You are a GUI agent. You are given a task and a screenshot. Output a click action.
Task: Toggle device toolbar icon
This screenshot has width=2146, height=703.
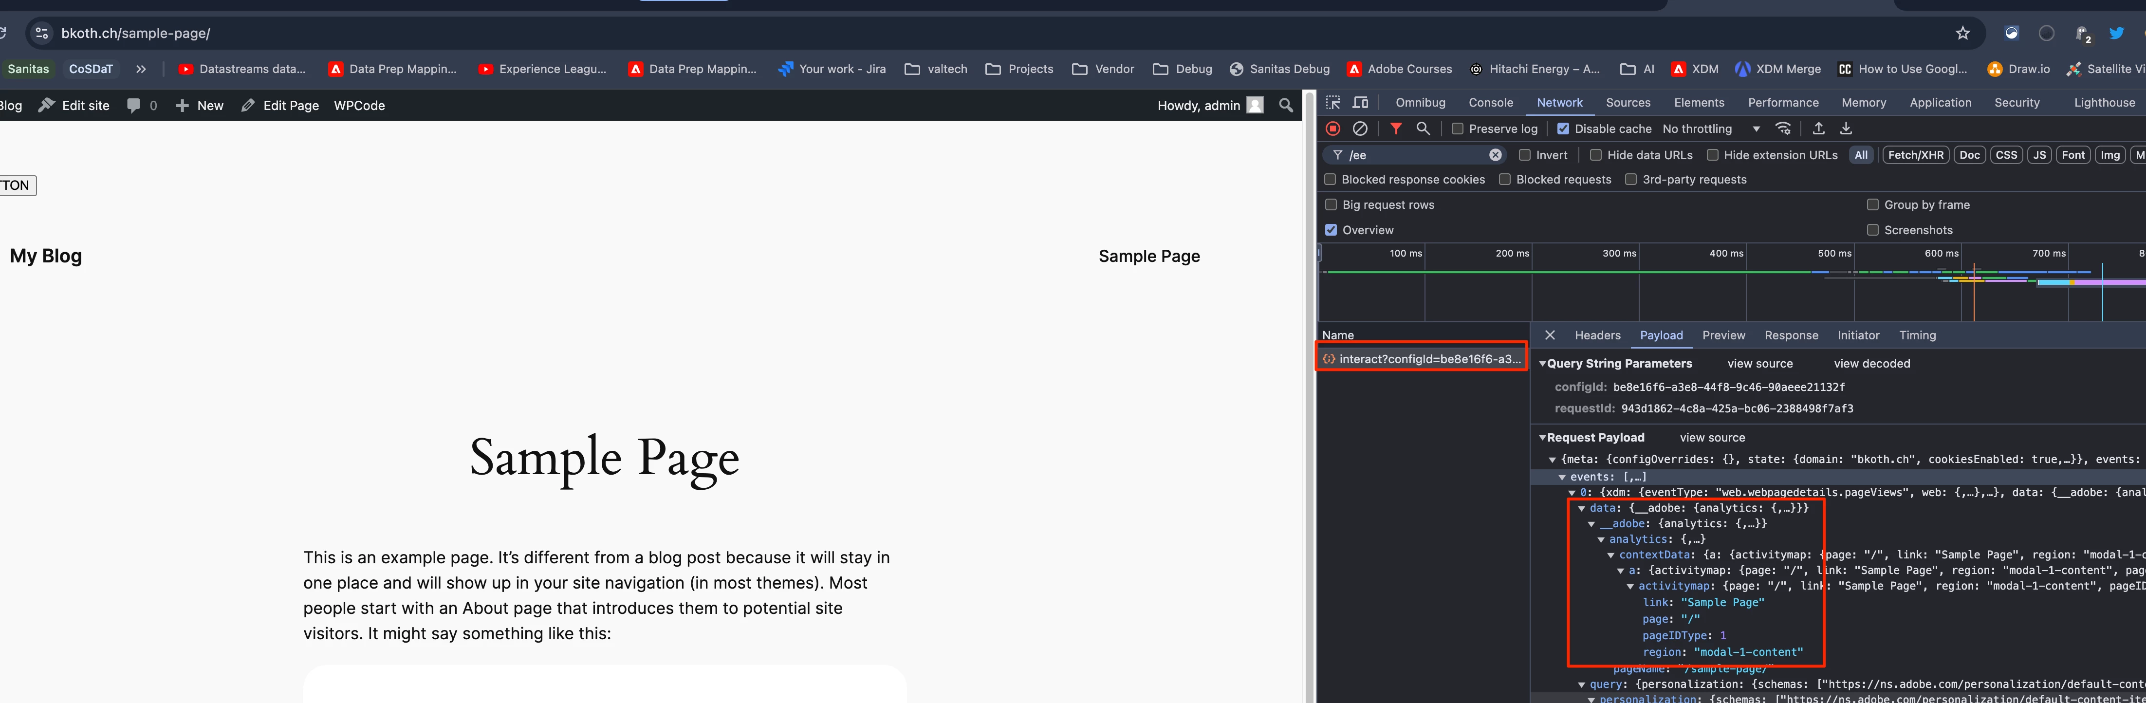pos(1360,102)
